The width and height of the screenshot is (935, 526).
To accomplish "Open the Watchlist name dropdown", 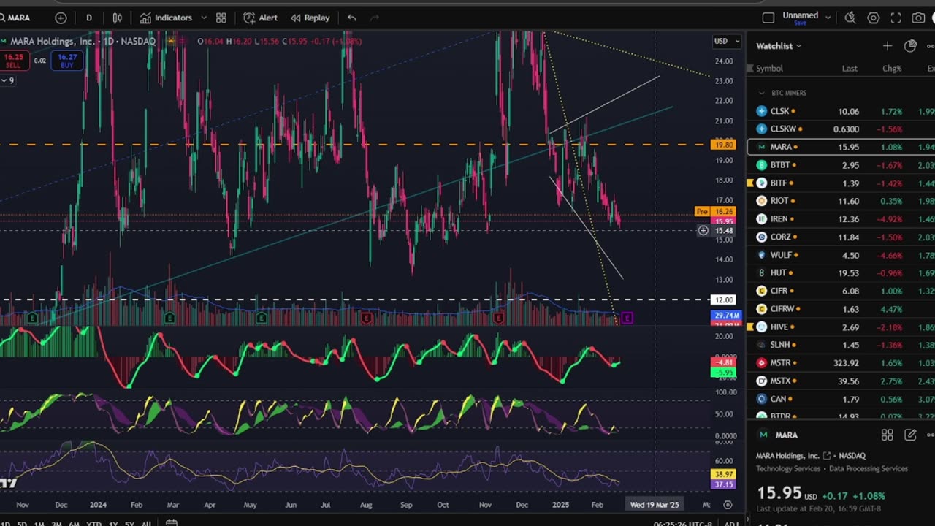I will 779,46.
